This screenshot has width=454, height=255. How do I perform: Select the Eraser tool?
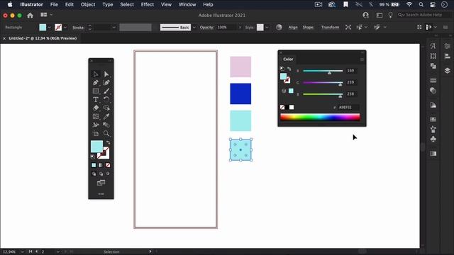pos(96,108)
